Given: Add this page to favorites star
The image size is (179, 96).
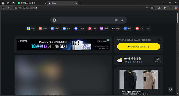Looking at the screenshot, I should tap(152, 8).
